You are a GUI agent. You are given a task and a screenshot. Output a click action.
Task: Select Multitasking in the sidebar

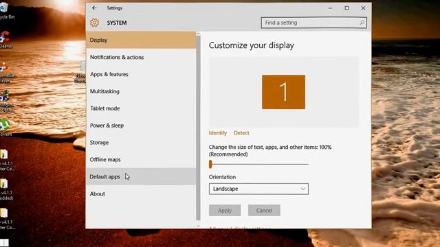click(x=141, y=91)
